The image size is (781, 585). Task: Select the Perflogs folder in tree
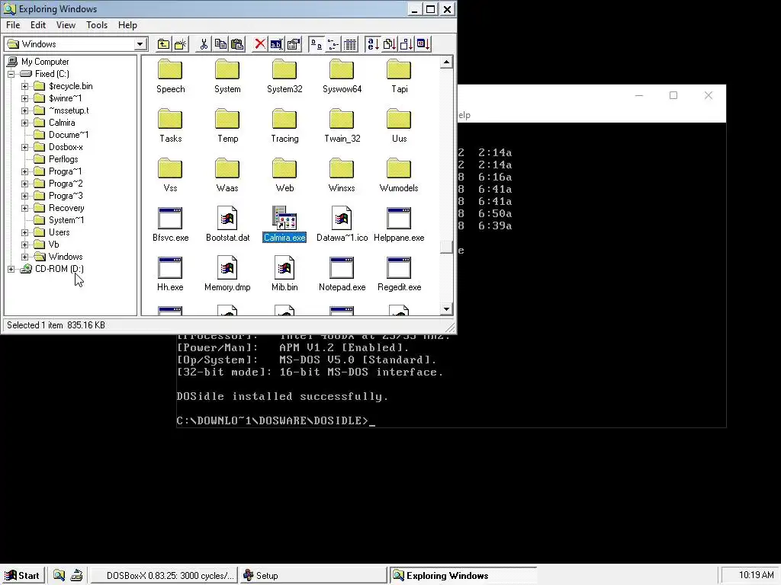tap(63, 159)
